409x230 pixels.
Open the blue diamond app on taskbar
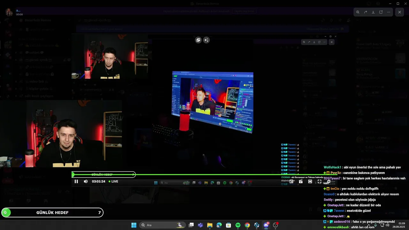pos(257,225)
